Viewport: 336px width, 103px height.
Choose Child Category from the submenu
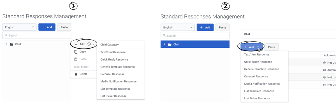point(110,45)
